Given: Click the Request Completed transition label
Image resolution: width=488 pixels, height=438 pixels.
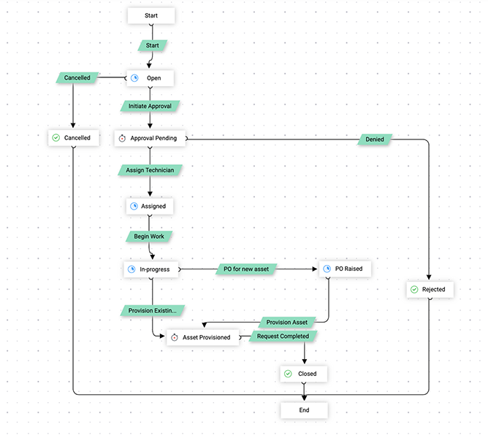Looking at the screenshot, I should 283,336.
